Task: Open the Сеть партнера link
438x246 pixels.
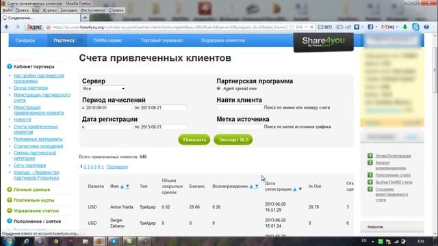Action: [x=29, y=165]
